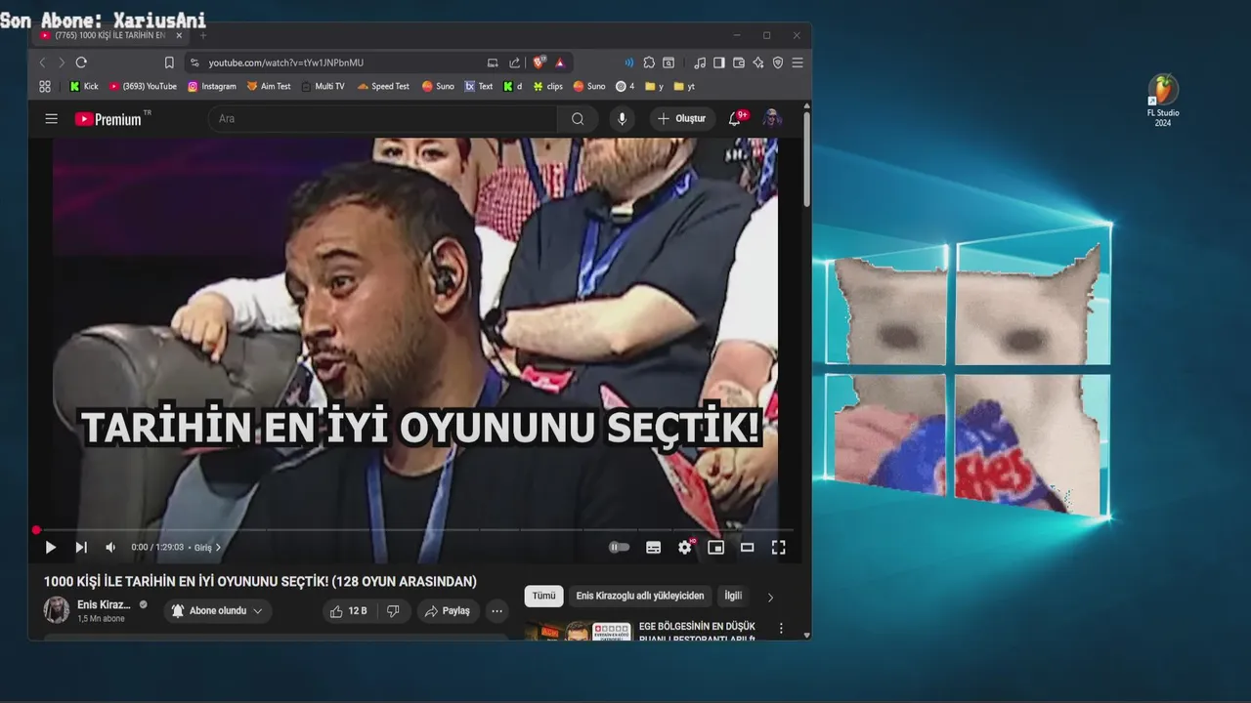Open a new browser tab
Viewport: 1251px width, 703px height.
[203, 35]
